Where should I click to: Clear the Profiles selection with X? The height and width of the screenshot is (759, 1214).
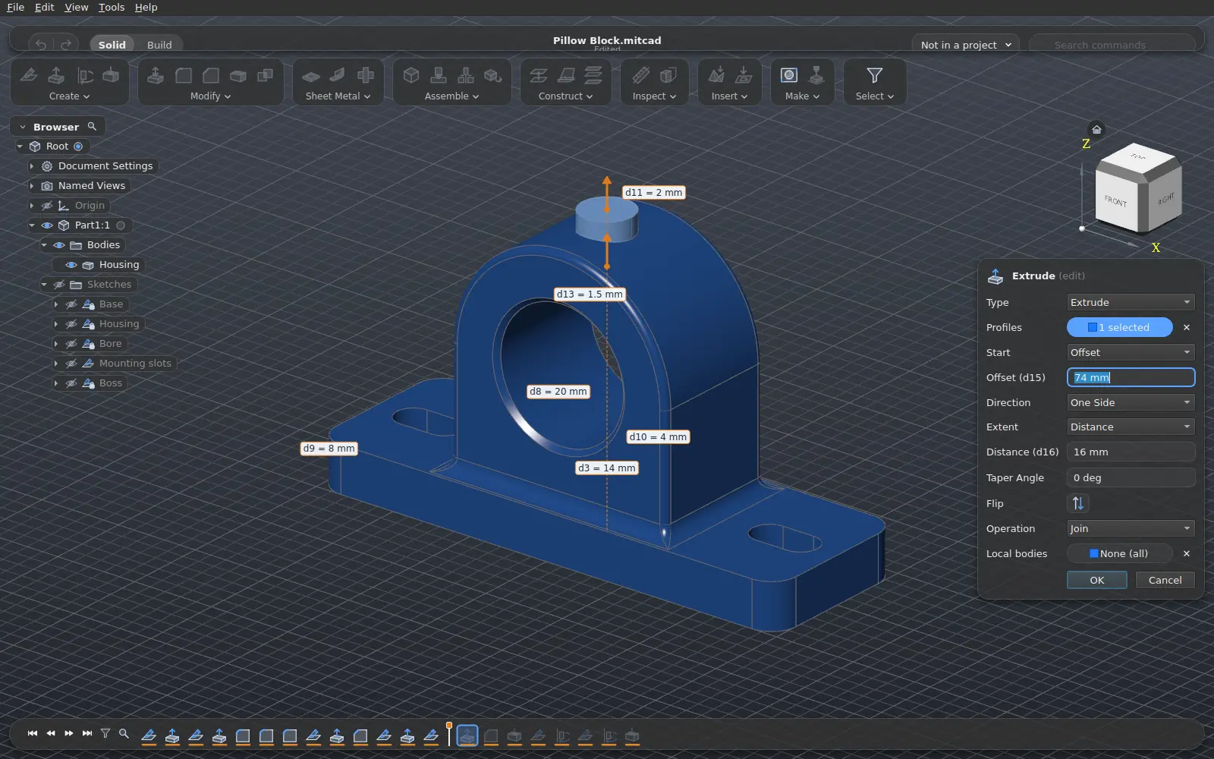(1187, 327)
